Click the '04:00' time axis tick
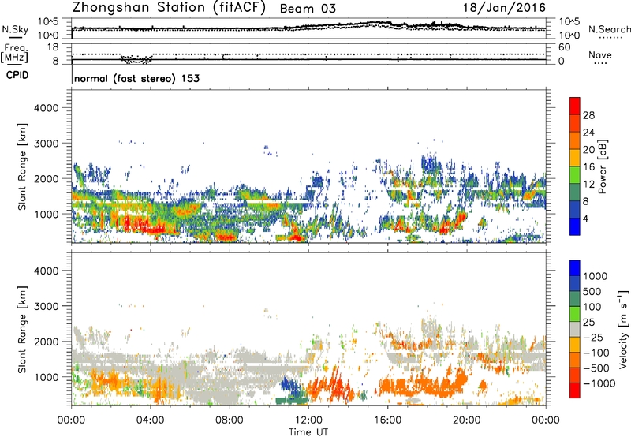 click(x=151, y=420)
